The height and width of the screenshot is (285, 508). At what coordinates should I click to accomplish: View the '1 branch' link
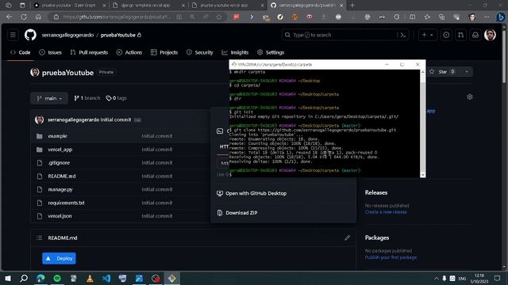coord(87,98)
